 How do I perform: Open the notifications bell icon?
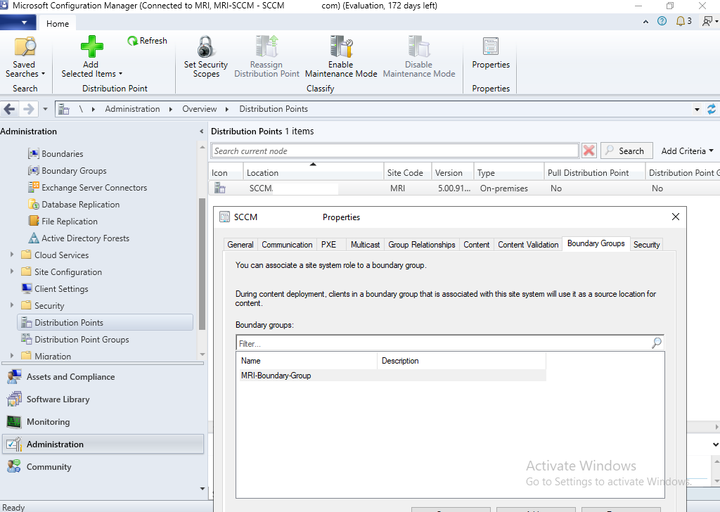tap(681, 21)
